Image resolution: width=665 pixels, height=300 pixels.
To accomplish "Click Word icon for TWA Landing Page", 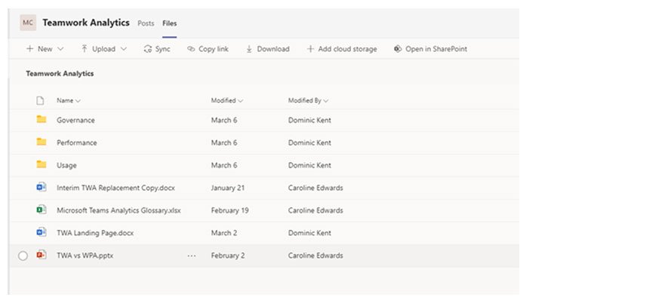I will [x=42, y=231].
